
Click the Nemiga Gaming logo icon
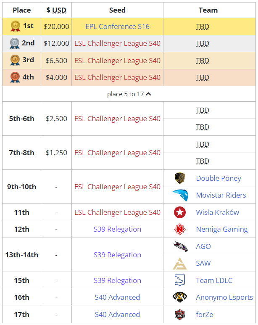point(180,230)
